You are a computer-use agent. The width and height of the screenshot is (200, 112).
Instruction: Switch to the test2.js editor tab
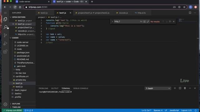tap(44, 13)
